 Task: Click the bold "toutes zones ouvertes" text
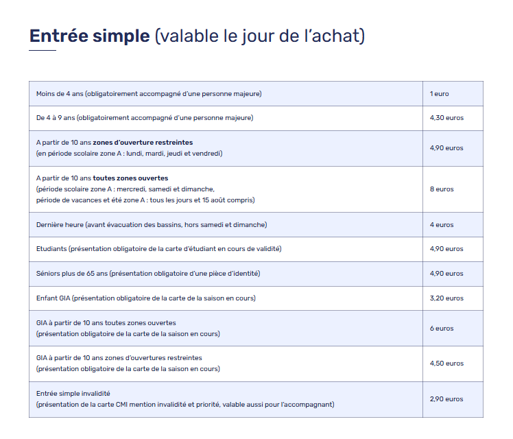click(130, 178)
